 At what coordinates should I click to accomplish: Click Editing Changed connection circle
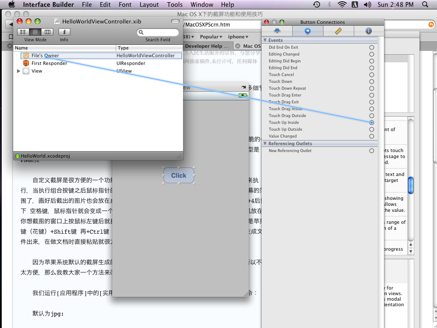pyautogui.click(x=372, y=54)
